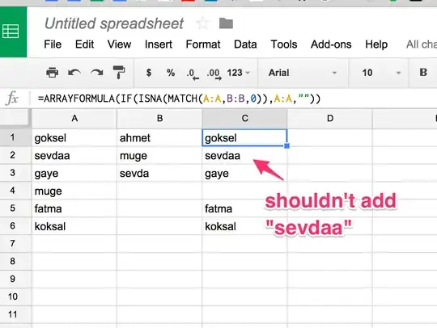
Task: Open the font size 10 dropdown
Action: pyautogui.click(x=381, y=73)
